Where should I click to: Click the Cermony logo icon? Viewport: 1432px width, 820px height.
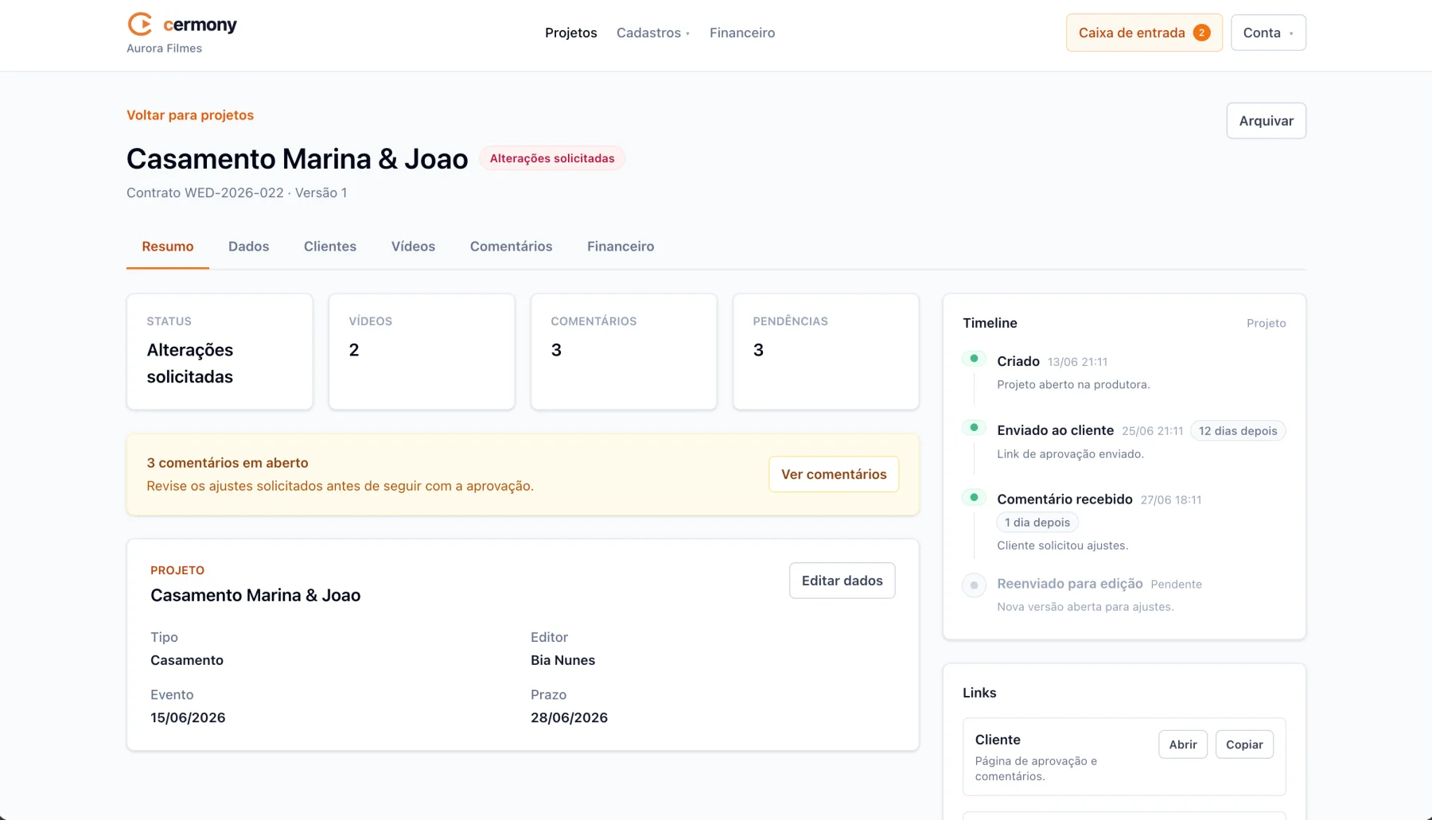(140, 24)
